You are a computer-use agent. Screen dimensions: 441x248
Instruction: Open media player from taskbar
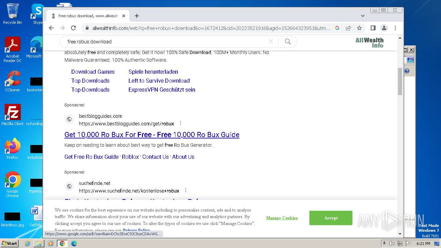tap(51, 244)
